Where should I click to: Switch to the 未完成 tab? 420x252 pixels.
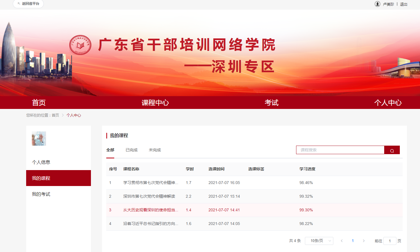point(155,150)
